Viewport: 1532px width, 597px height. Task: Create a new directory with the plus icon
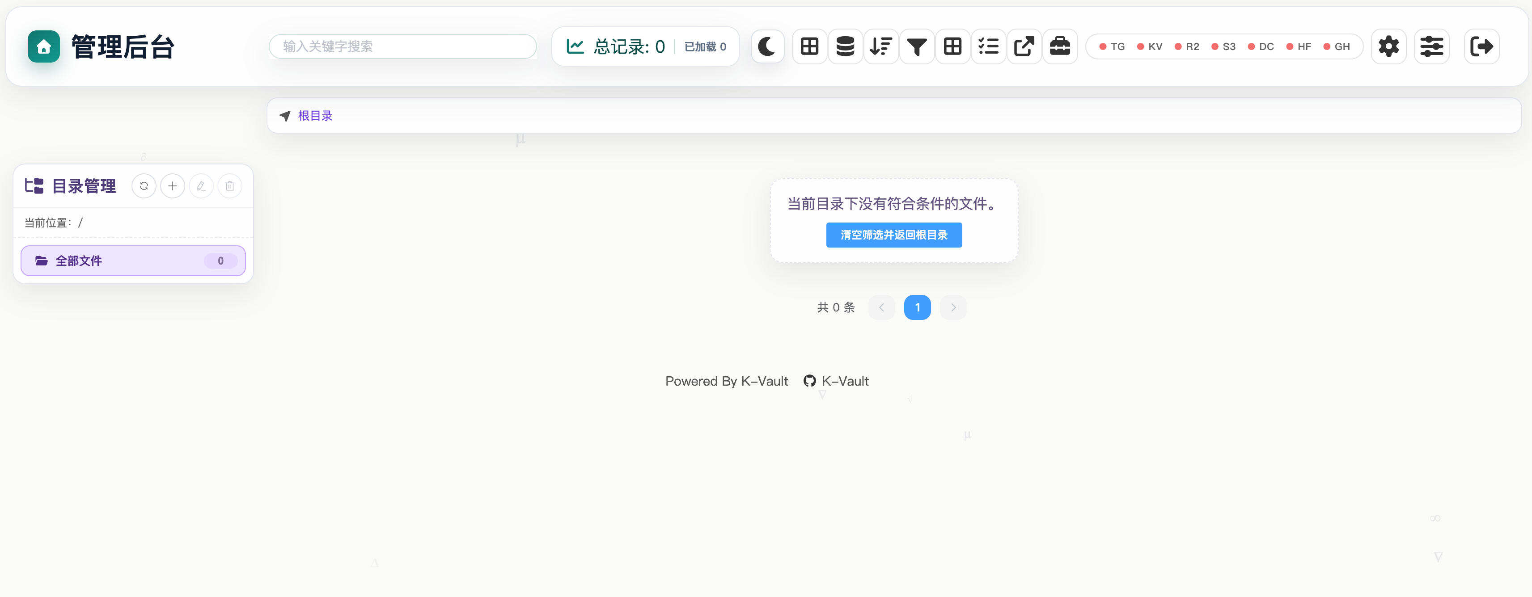173,185
